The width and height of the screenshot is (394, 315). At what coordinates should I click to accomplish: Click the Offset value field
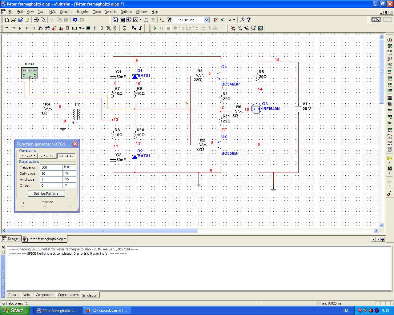tap(51, 185)
